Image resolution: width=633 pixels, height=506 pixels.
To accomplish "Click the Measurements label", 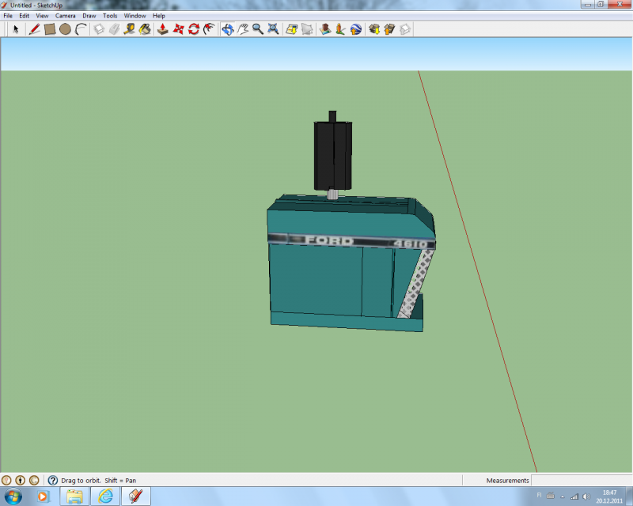I will point(507,481).
